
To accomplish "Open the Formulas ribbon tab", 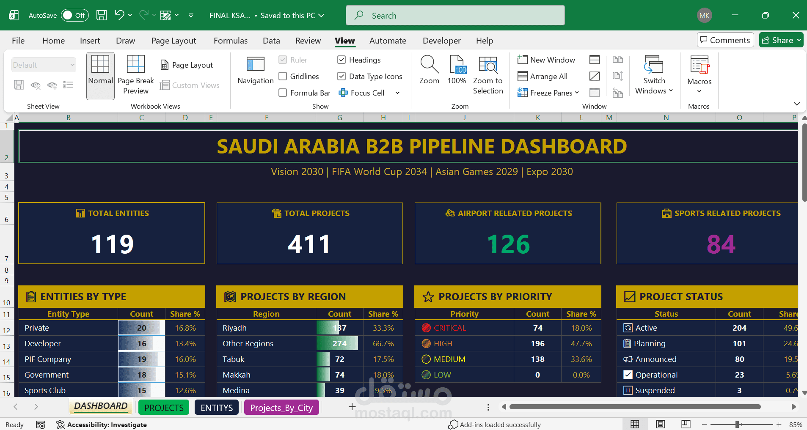I will pos(230,41).
